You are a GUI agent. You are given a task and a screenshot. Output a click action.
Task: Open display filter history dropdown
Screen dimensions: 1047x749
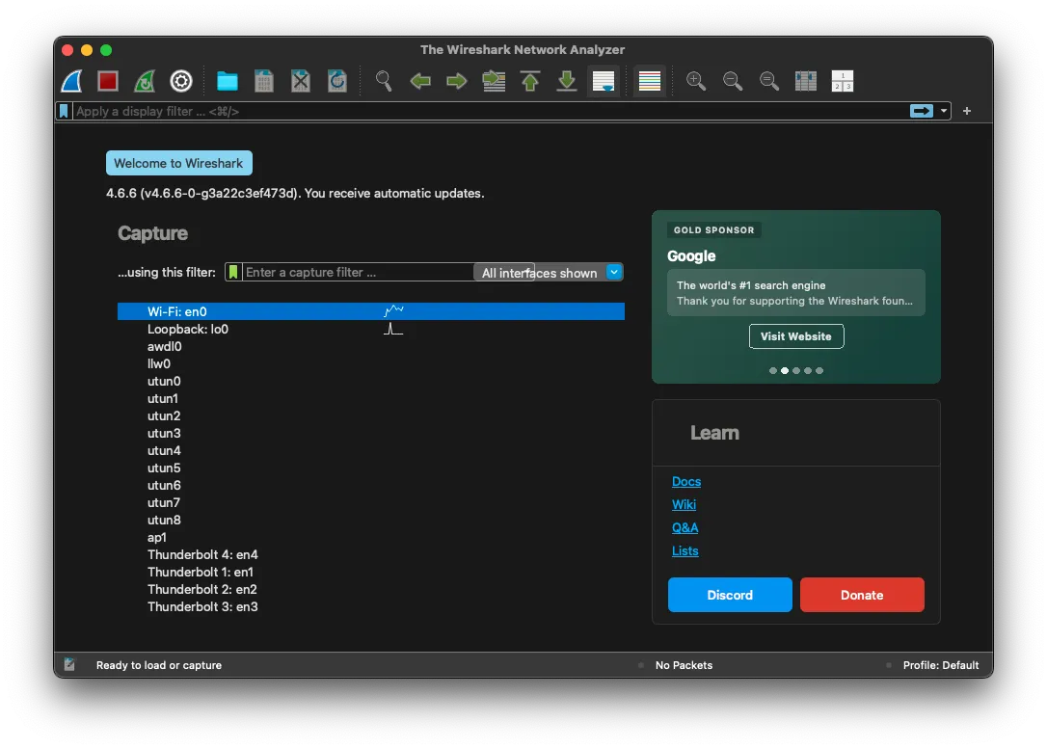click(x=944, y=111)
